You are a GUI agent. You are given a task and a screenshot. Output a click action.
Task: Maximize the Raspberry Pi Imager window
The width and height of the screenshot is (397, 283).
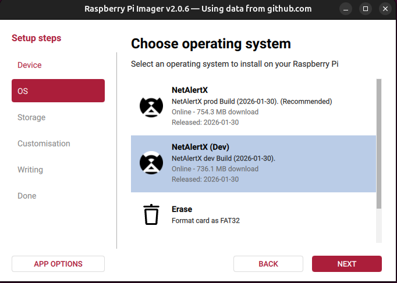366,9
